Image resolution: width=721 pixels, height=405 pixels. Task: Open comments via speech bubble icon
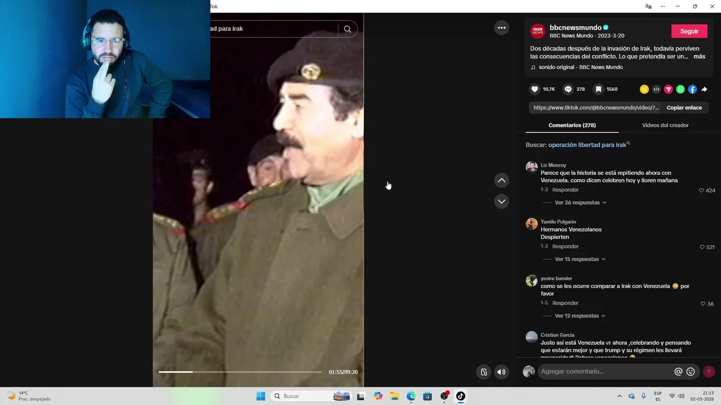pyautogui.click(x=568, y=89)
